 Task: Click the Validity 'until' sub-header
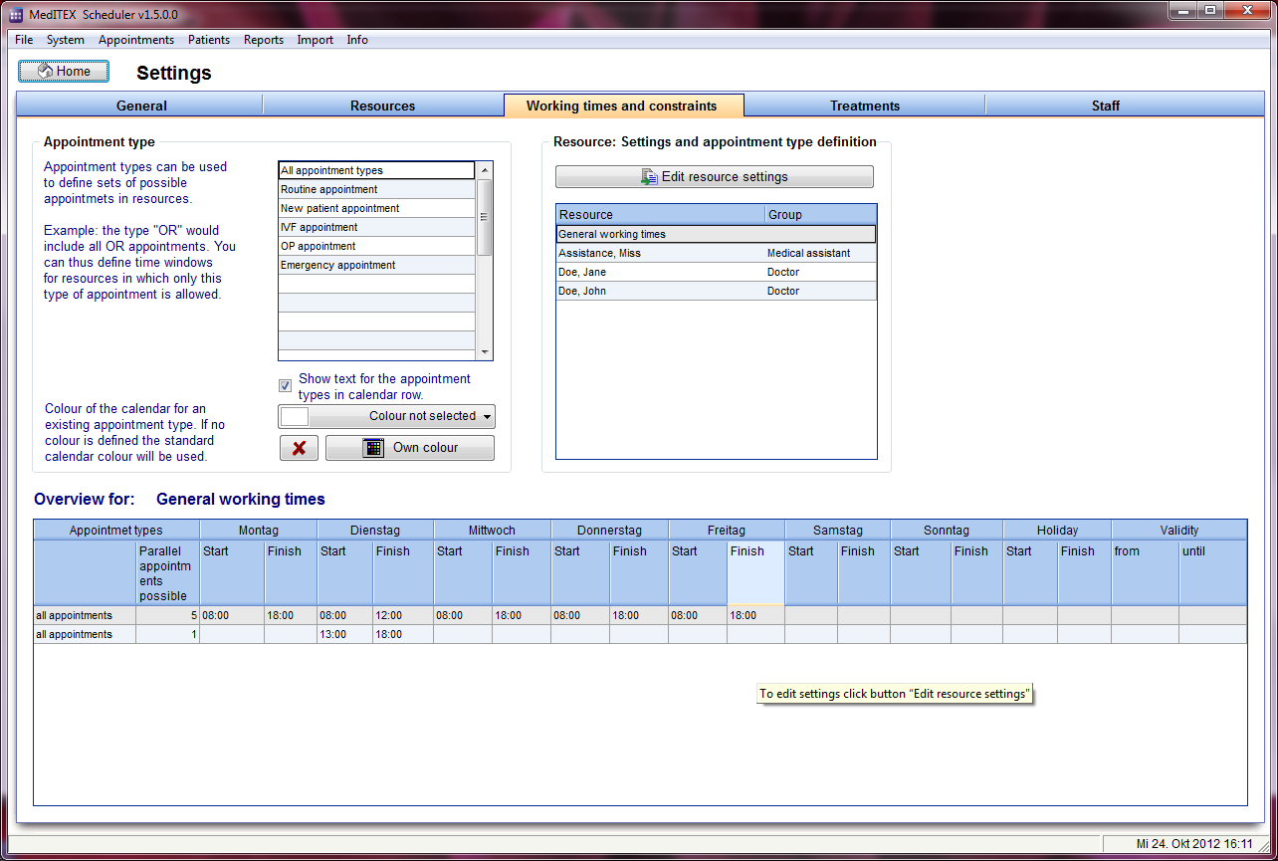[1212, 572]
